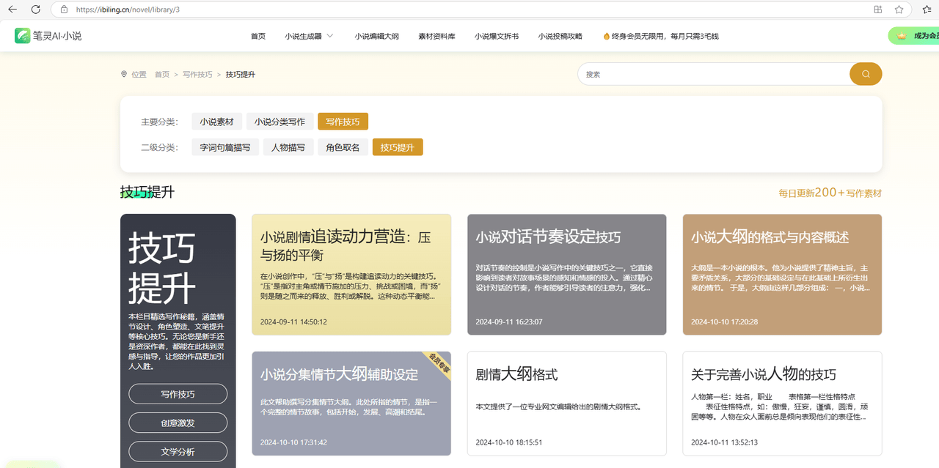
Task: Select the 字词句篇描写 sub category
Action: point(224,147)
